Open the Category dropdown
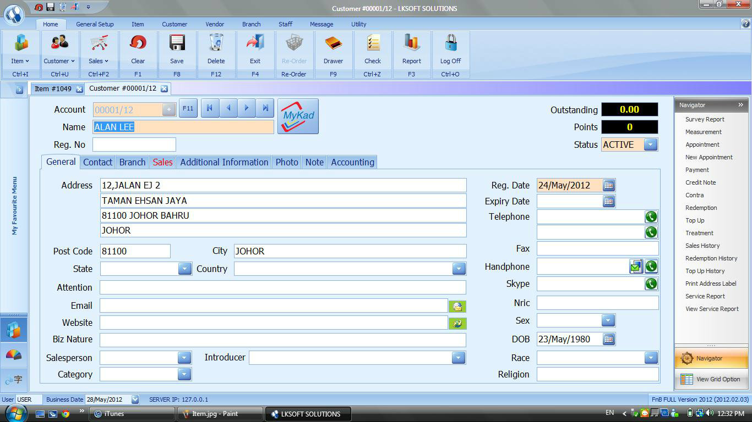This screenshot has width=752, height=422. 184,374
